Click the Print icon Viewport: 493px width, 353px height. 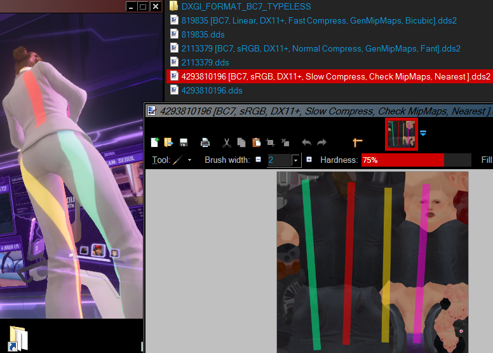tap(205, 142)
